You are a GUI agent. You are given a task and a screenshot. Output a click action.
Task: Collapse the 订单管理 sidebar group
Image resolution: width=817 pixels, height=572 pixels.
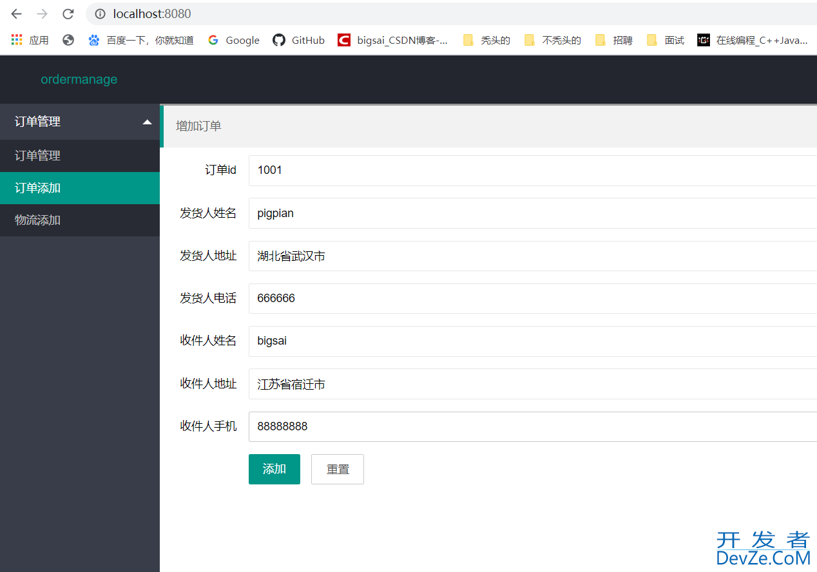click(80, 122)
